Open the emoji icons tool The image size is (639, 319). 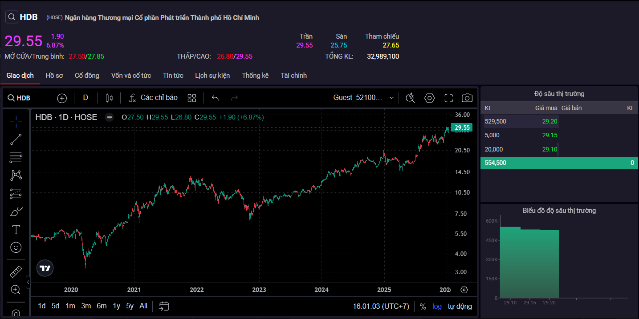16,247
